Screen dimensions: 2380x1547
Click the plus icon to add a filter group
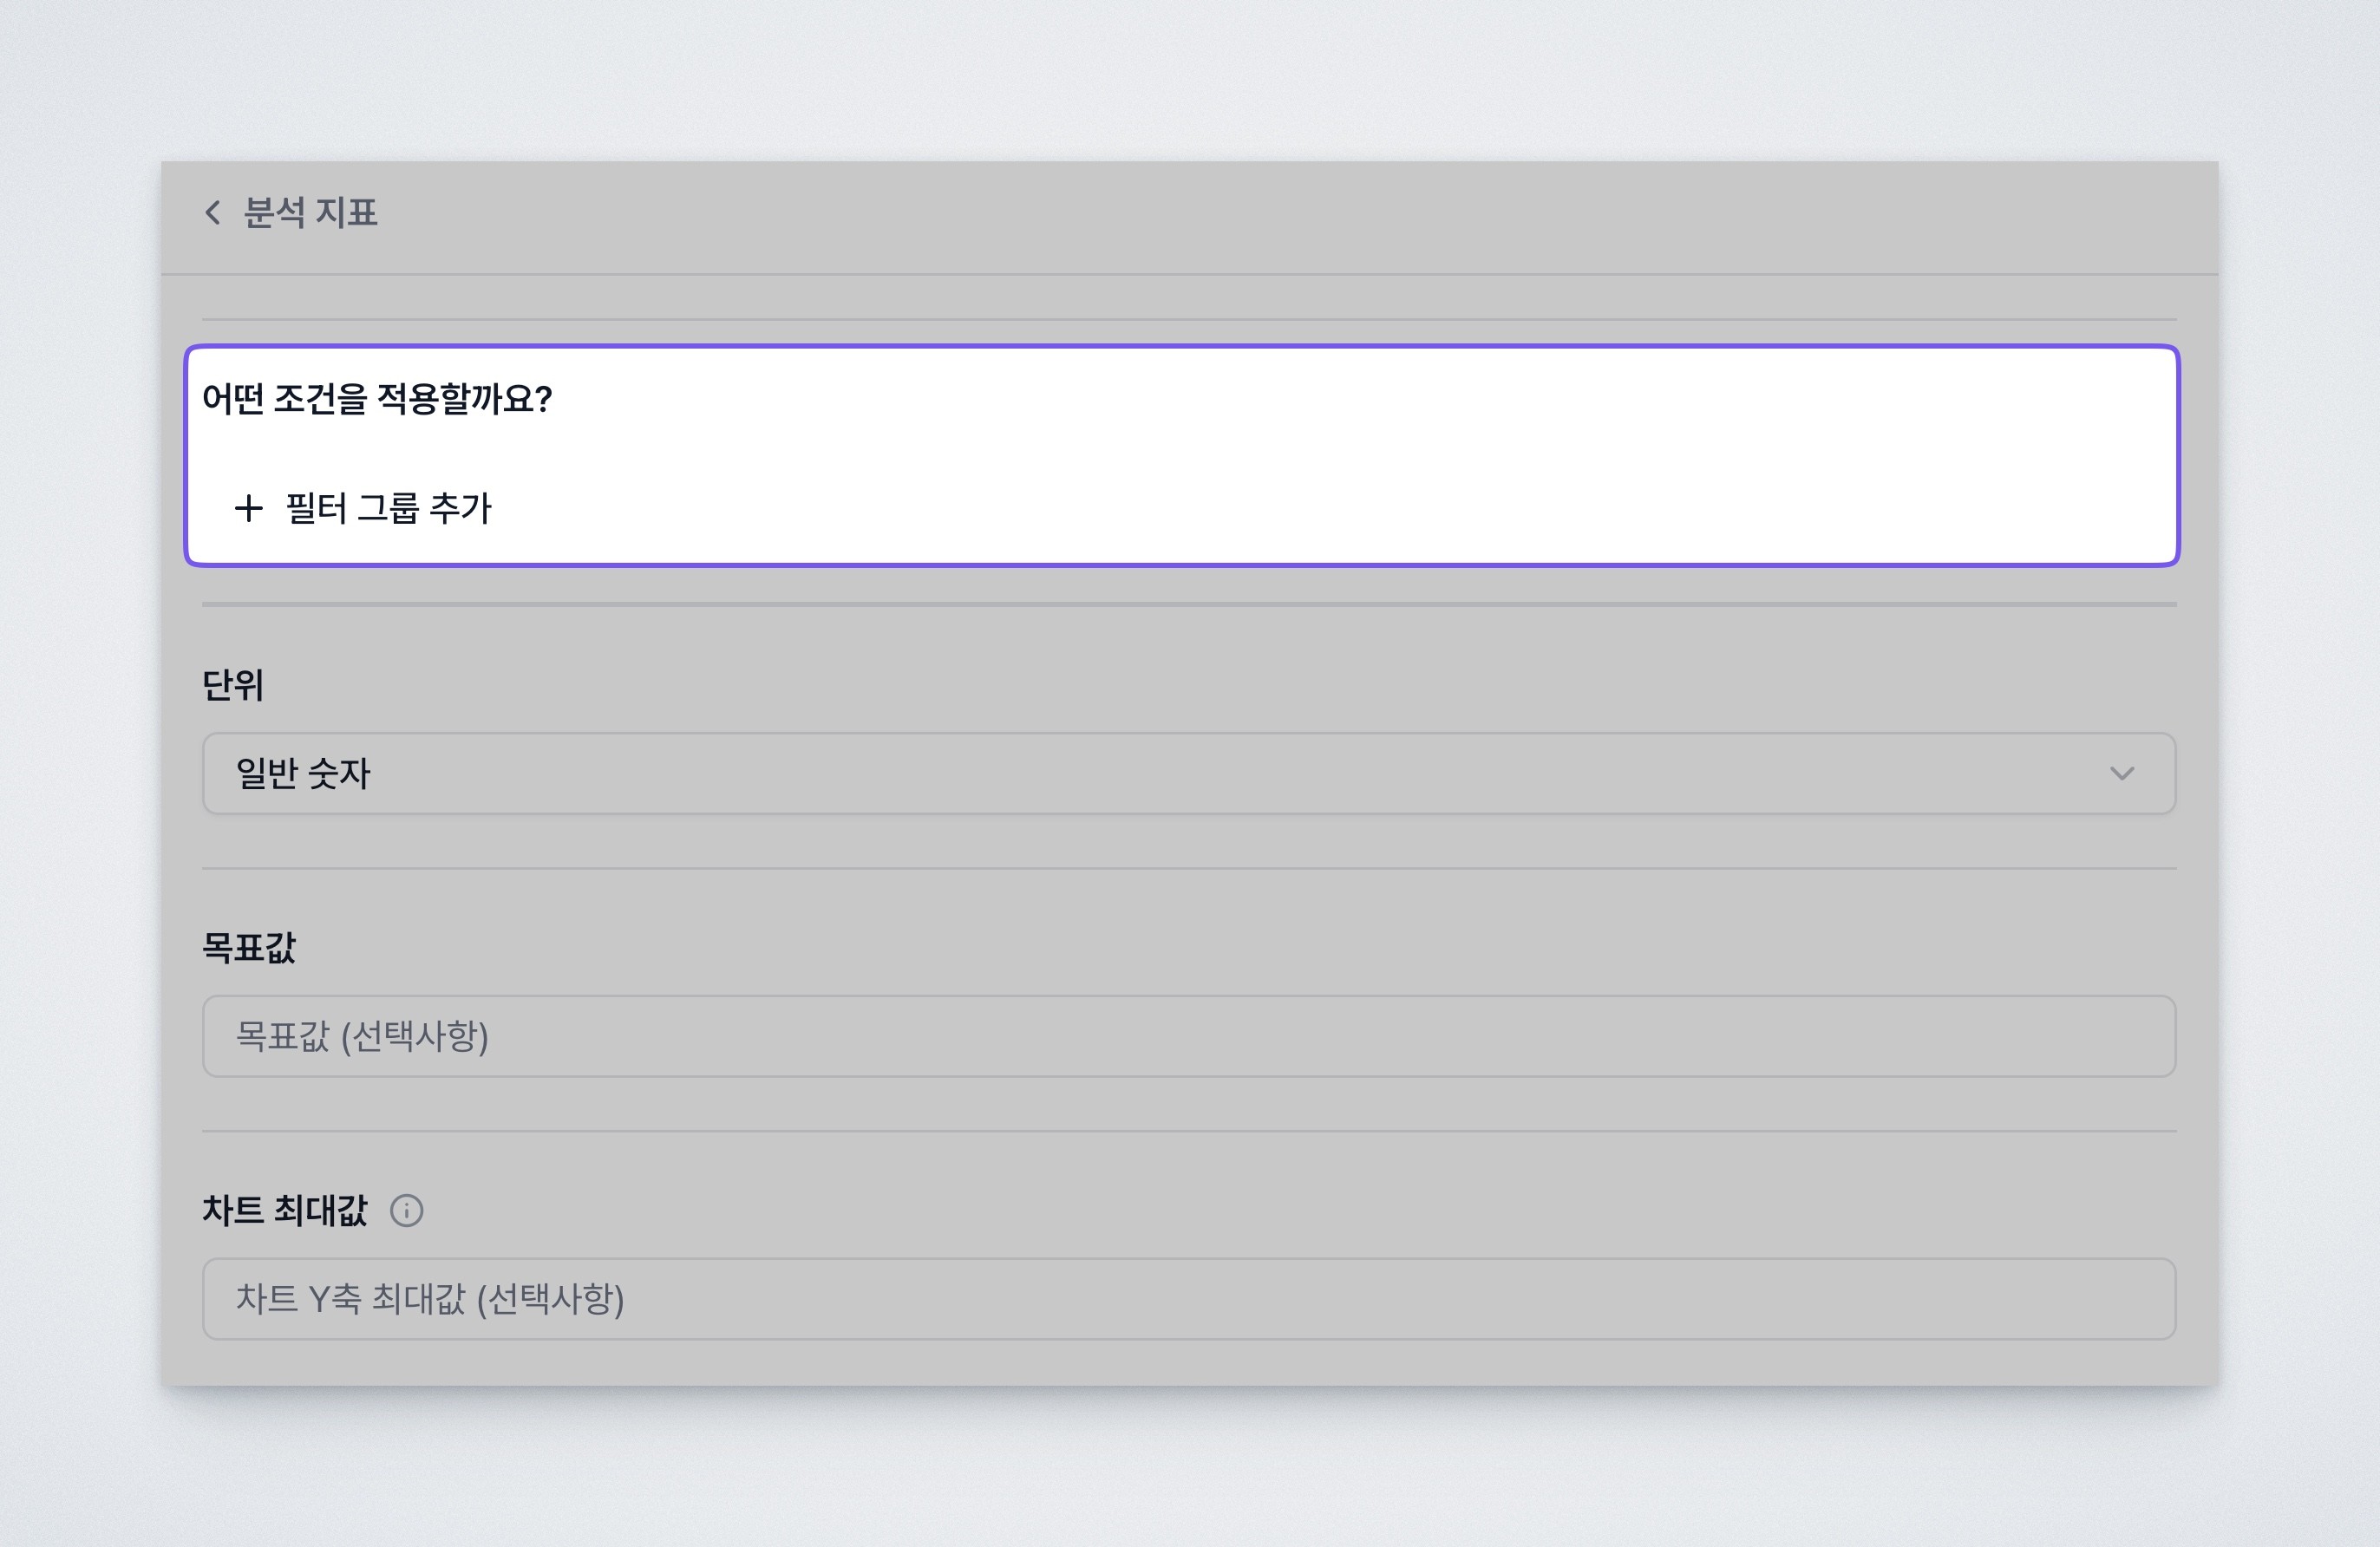[249, 510]
